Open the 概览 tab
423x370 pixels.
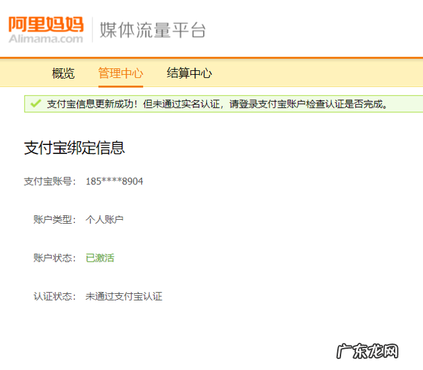pyautogui.click(x=63, y=73)
